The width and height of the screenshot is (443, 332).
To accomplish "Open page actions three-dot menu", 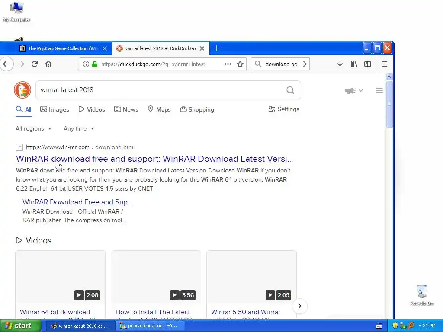I will pyautogui.click(x=228, y=64).
